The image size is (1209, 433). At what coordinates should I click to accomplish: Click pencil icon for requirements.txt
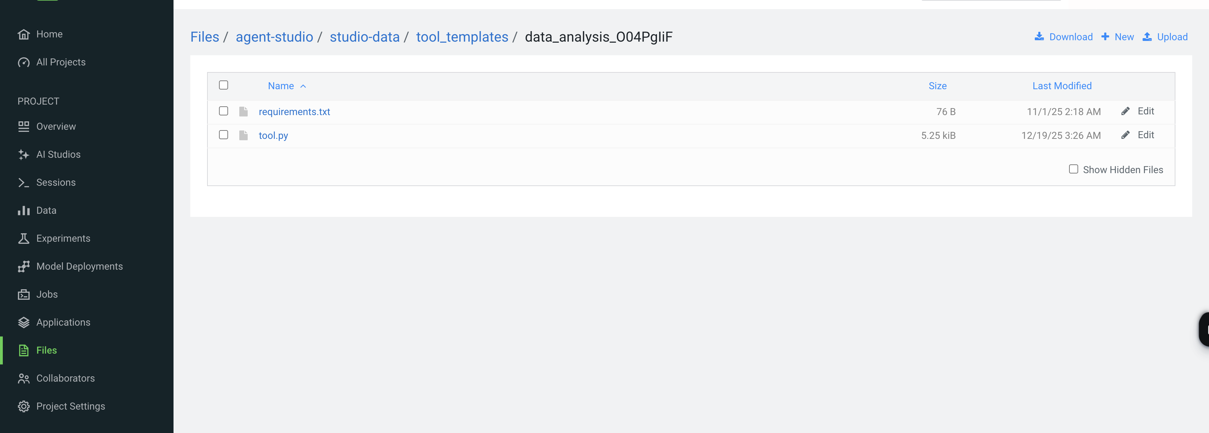click(1125, 111)
